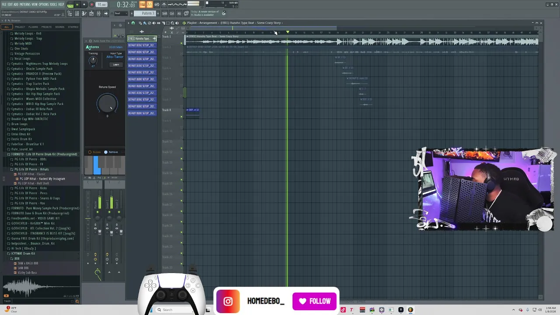
Task: Expand the Cymatics - Trap Starter Pack folder
Action: click(28, 84)
